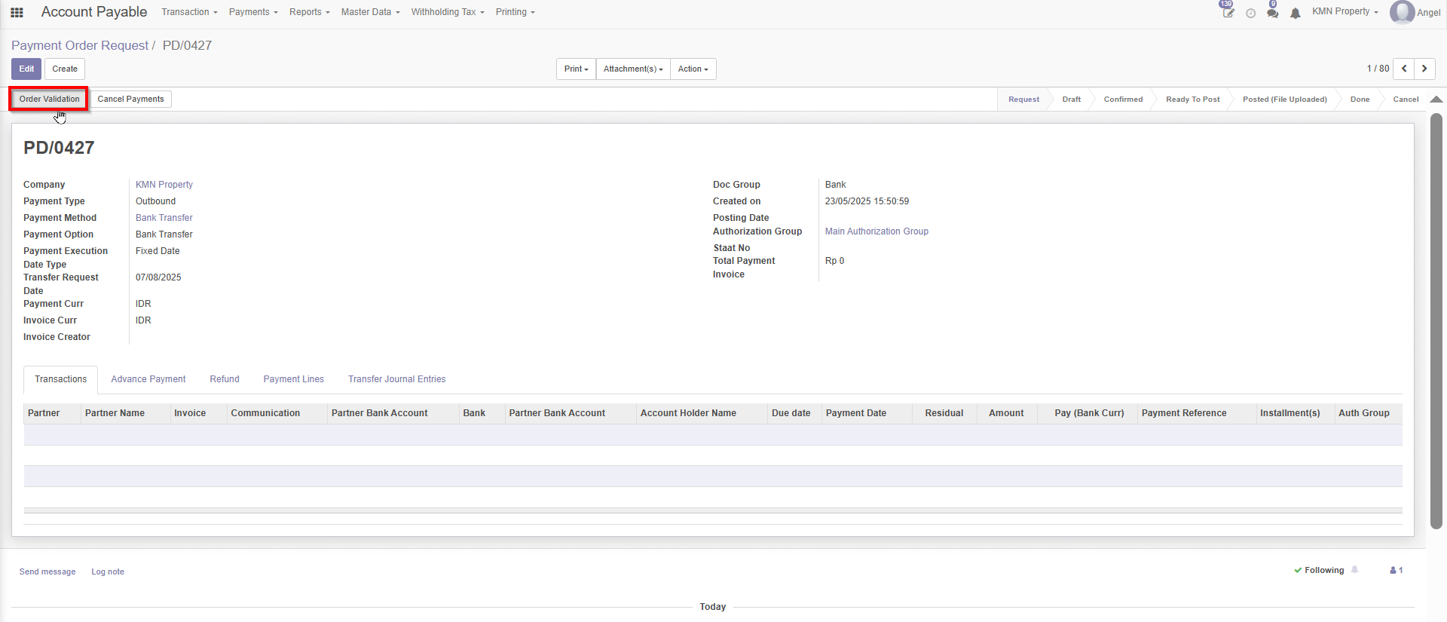Open the Withholding Tax dropdown menu

pos(448,12)
